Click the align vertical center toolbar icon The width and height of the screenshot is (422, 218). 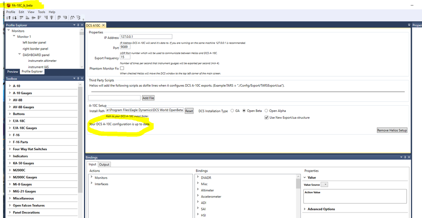click(x=51, y=18)
